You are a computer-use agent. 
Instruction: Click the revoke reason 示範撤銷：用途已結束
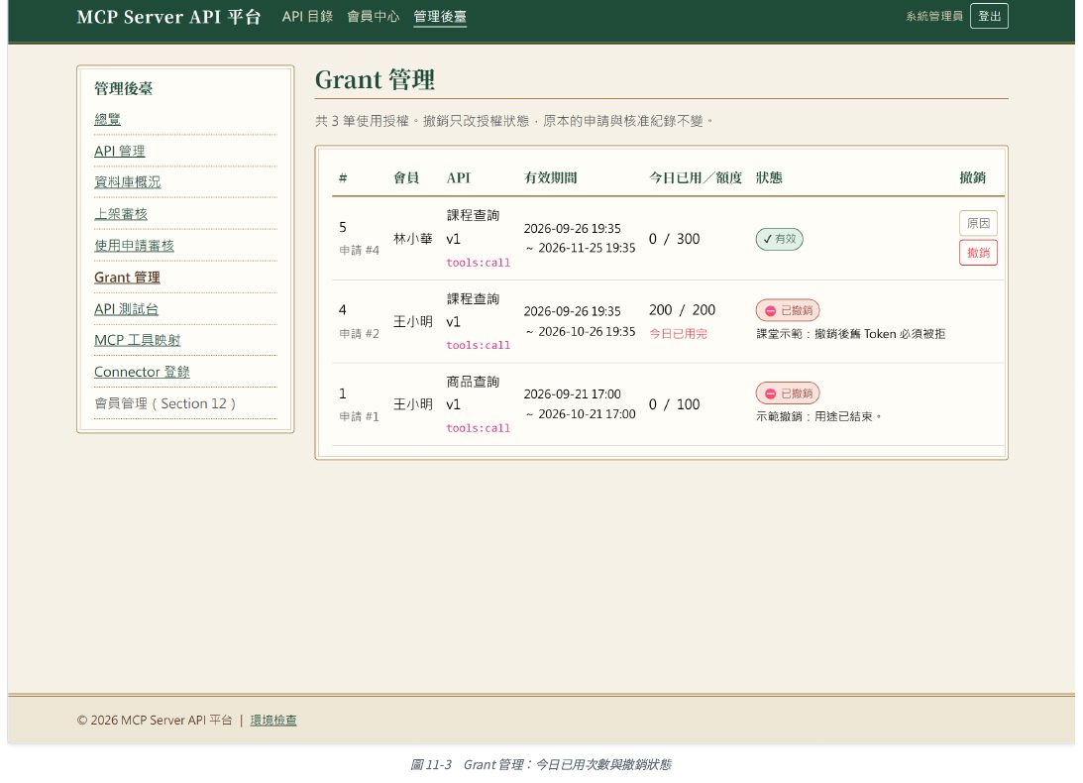point(819,416)
